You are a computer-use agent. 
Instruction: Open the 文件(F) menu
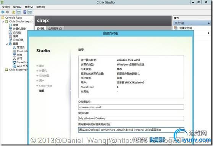coord(6,7)
